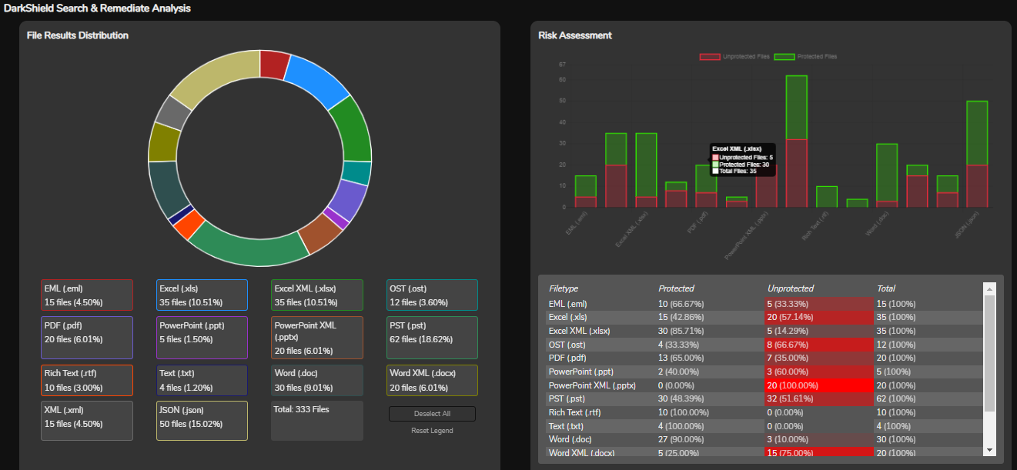Click the Reset Legend link

click(x=432, y=430)
